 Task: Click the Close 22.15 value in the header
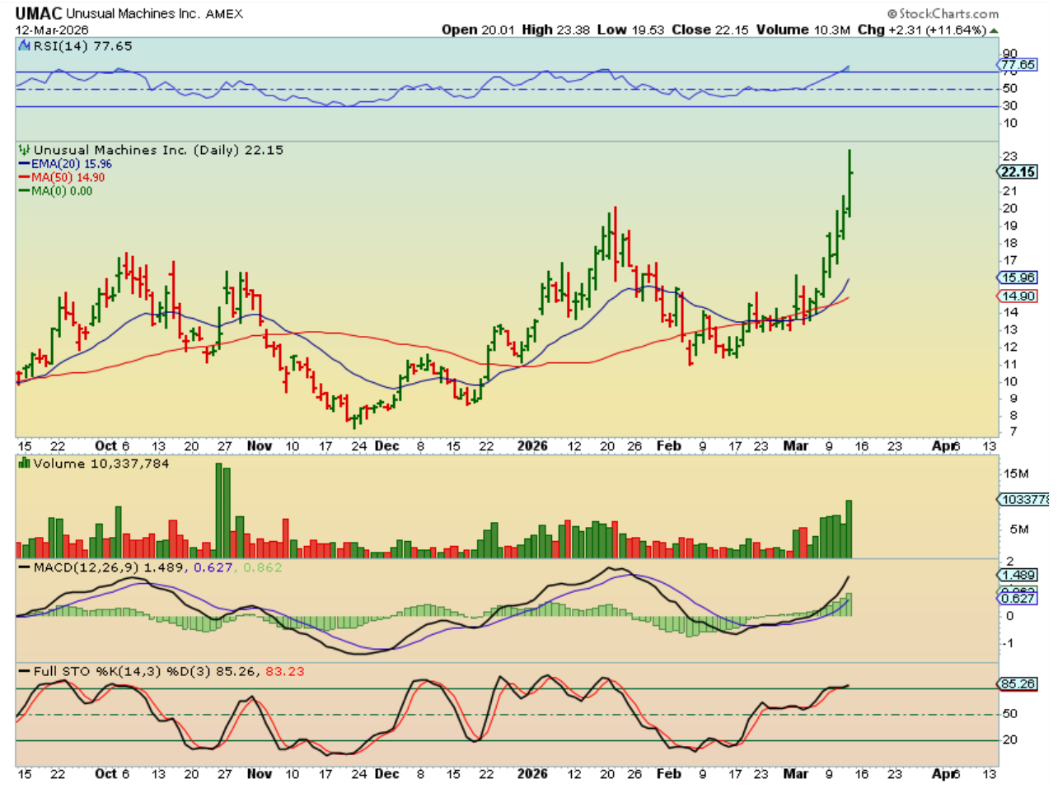coord(710,30)
